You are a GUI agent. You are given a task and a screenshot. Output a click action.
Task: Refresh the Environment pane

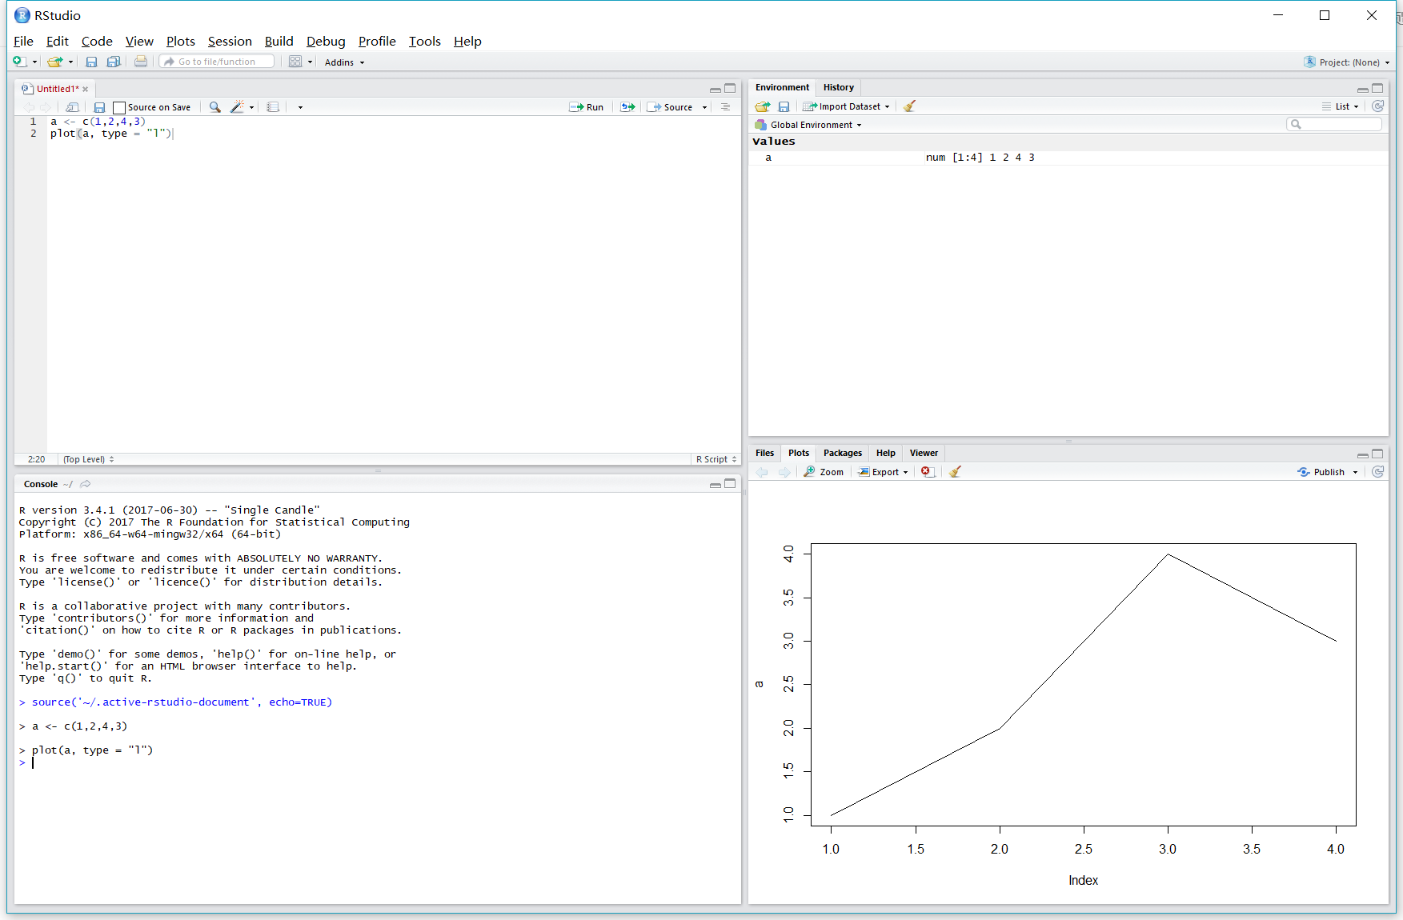(1377, 106)
